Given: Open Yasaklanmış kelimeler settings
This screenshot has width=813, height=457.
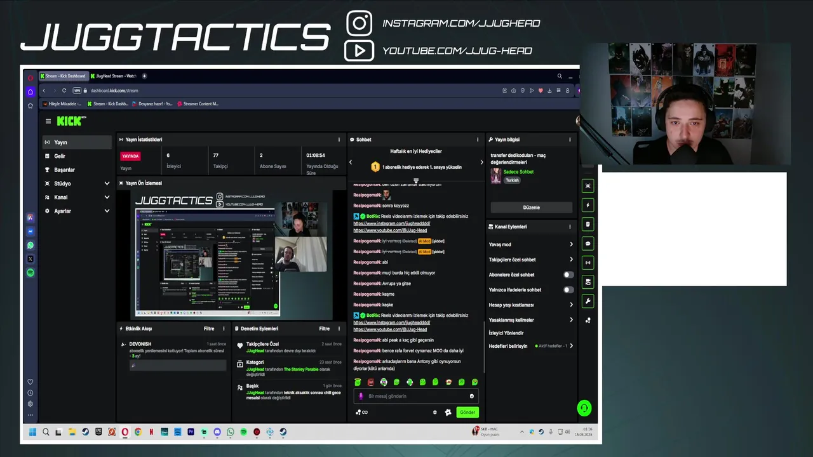Looking at the screenshot, I should pos(531,320).
